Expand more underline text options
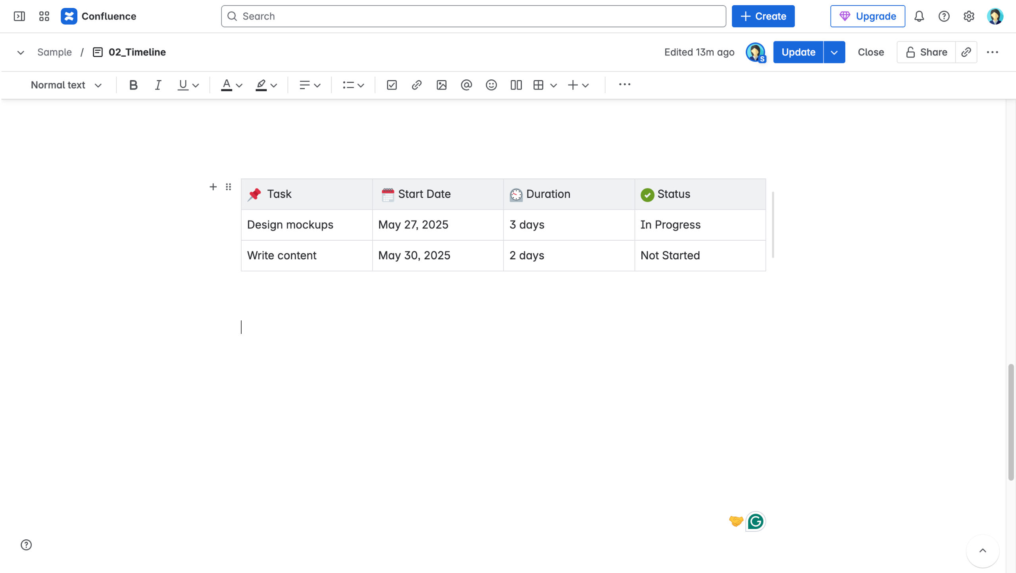Screen dimensions: 1016x573 click(195, 85)
